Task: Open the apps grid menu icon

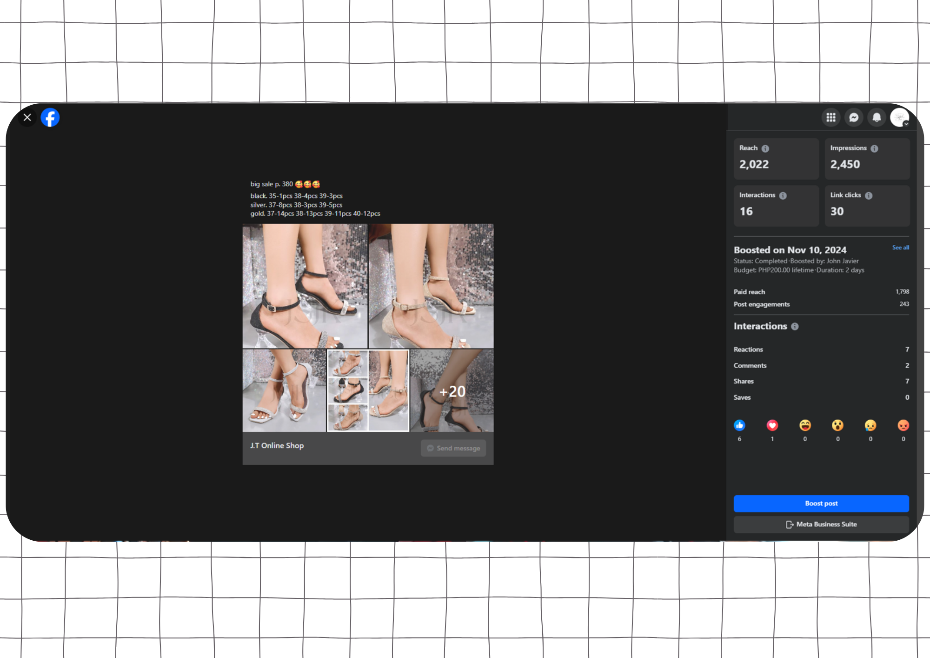Action: (831, 117)
